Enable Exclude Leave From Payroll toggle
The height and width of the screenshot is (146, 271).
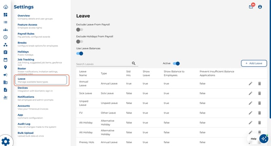(x=80, y=30)
